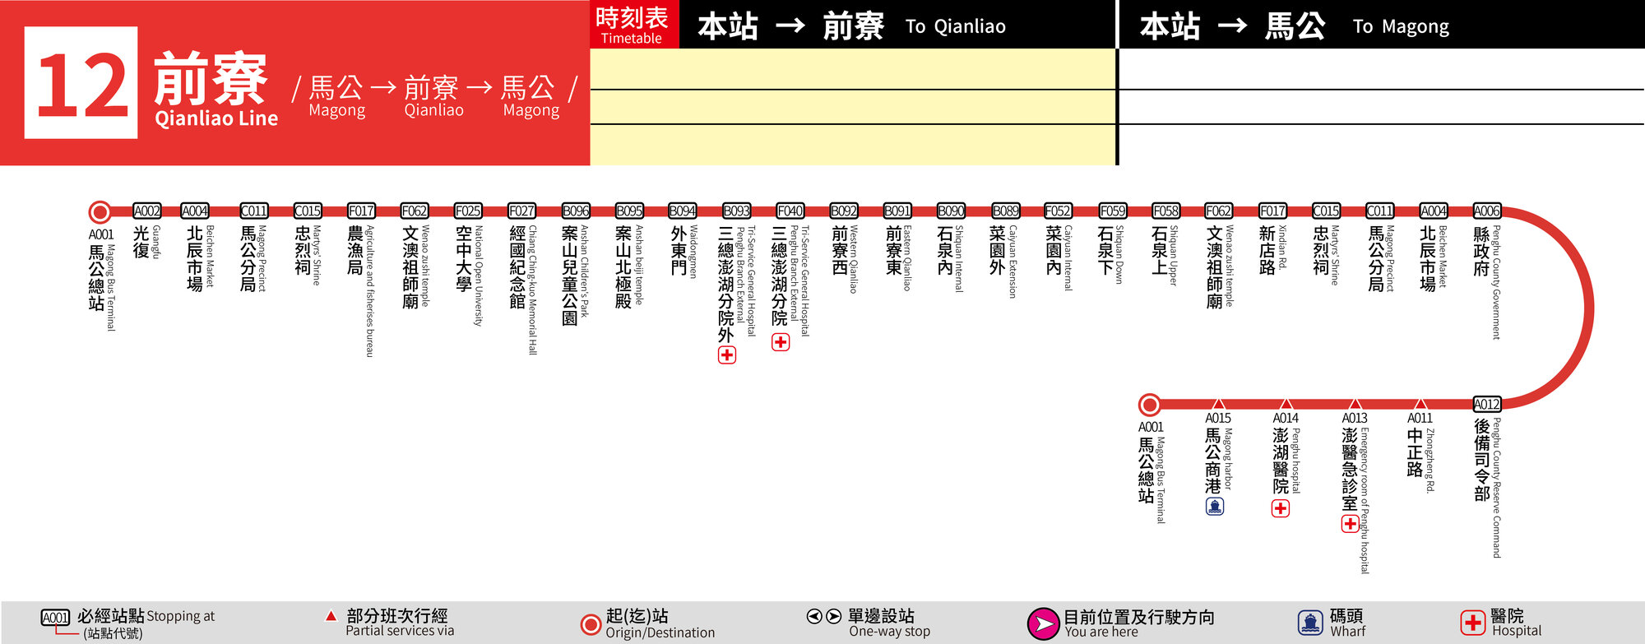Click stop code box B092
This screenshot has width=1645, height=644.
pyautogui.click(x=844, y=211)
